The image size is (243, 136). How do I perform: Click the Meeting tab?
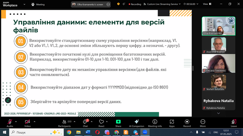(x=38, y=5)
